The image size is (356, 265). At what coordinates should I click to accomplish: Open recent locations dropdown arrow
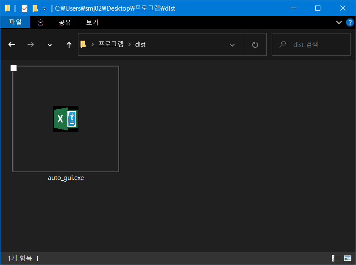click(x=50, y=45)
